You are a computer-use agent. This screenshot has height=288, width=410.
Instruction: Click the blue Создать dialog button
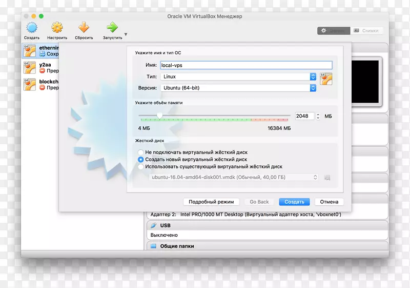point(294,202)
